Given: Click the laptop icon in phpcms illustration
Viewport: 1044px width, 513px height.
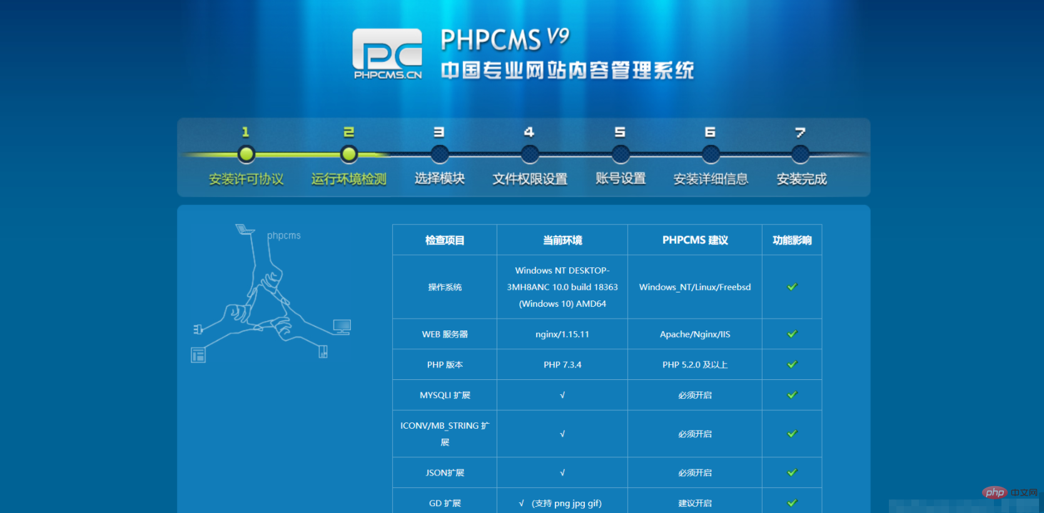Looking at the screenshot, I should coord(245,229).
